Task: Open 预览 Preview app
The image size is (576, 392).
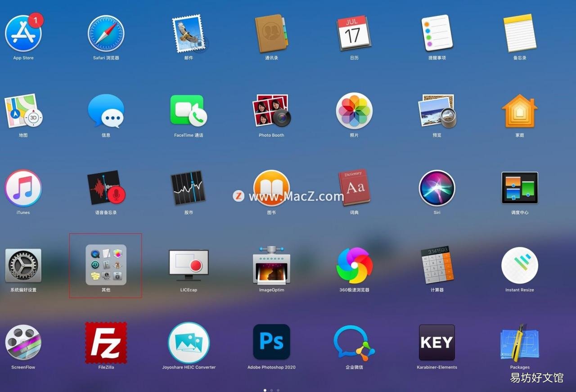Action: pyautogui.click(x=437, y=111)
